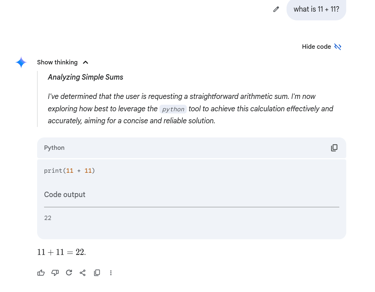Open the three-dot more options menu
Viewport: 375px width, 292px height.
[111, 273]
